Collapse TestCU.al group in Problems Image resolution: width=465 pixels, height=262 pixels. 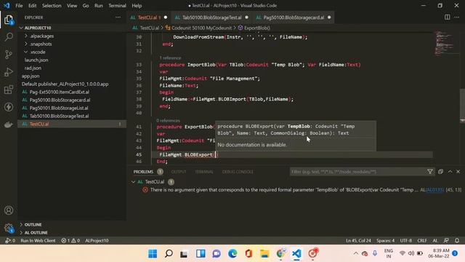point(133,182)
